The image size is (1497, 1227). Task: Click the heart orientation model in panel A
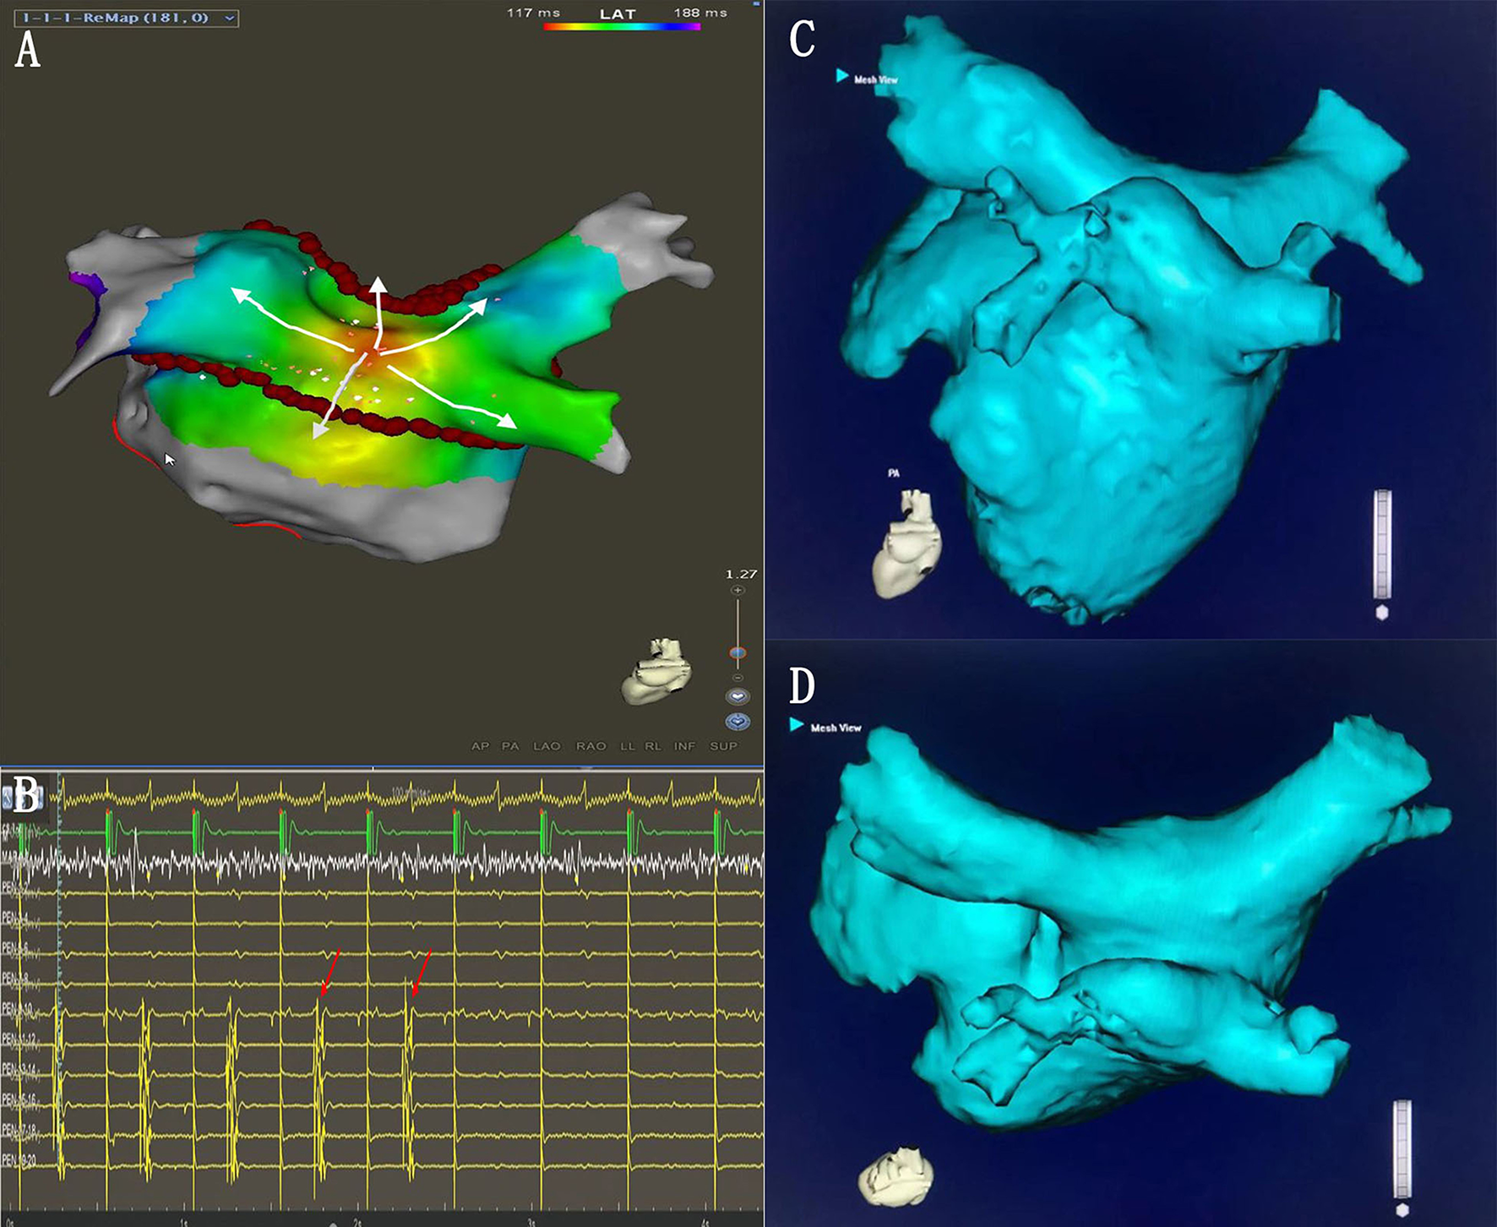tap(657, 672)
